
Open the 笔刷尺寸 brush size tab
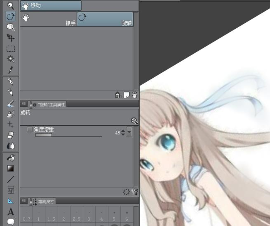click(x=42, y=201)
